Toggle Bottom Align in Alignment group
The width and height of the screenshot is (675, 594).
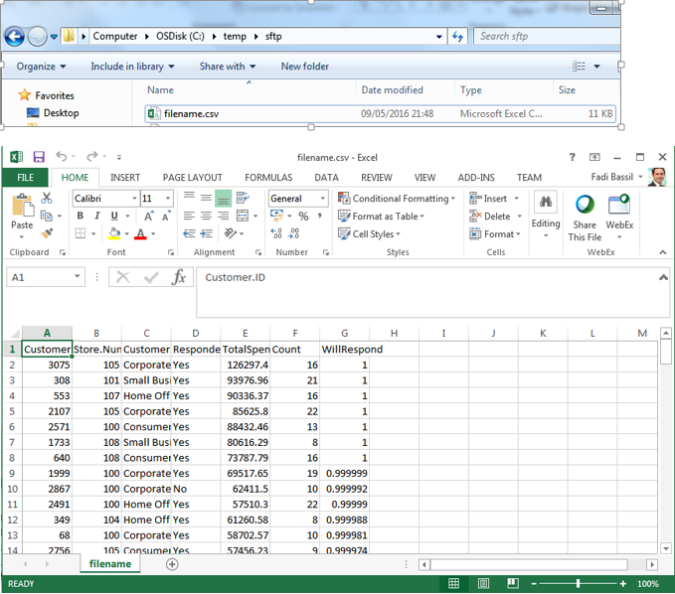[x=223, y=199]
